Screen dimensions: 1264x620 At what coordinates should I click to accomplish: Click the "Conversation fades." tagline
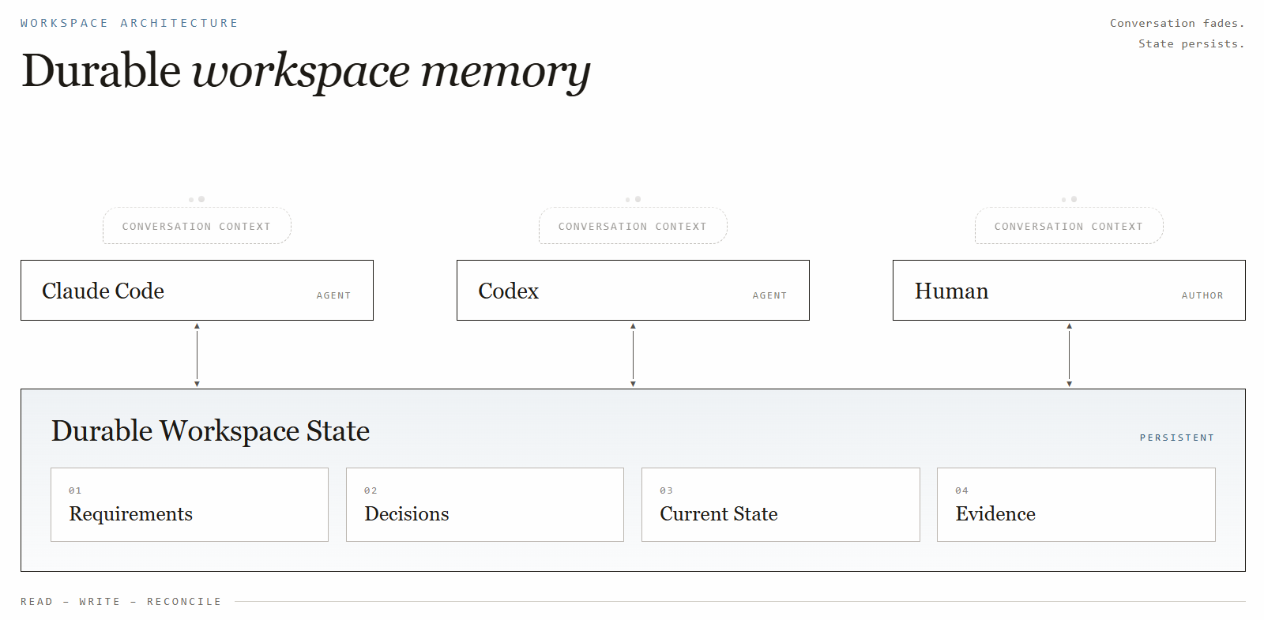pyautogui.click(x=1177, y=23)
